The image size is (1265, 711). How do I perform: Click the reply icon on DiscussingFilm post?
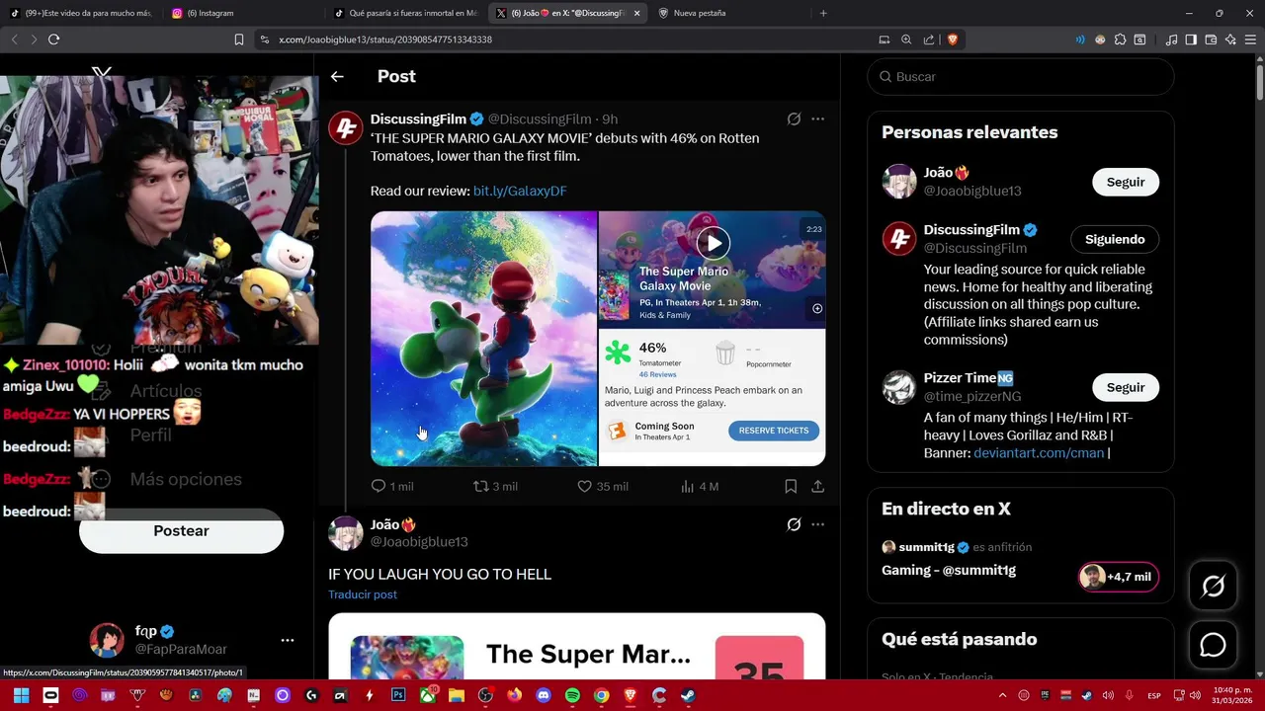[378, 486]
